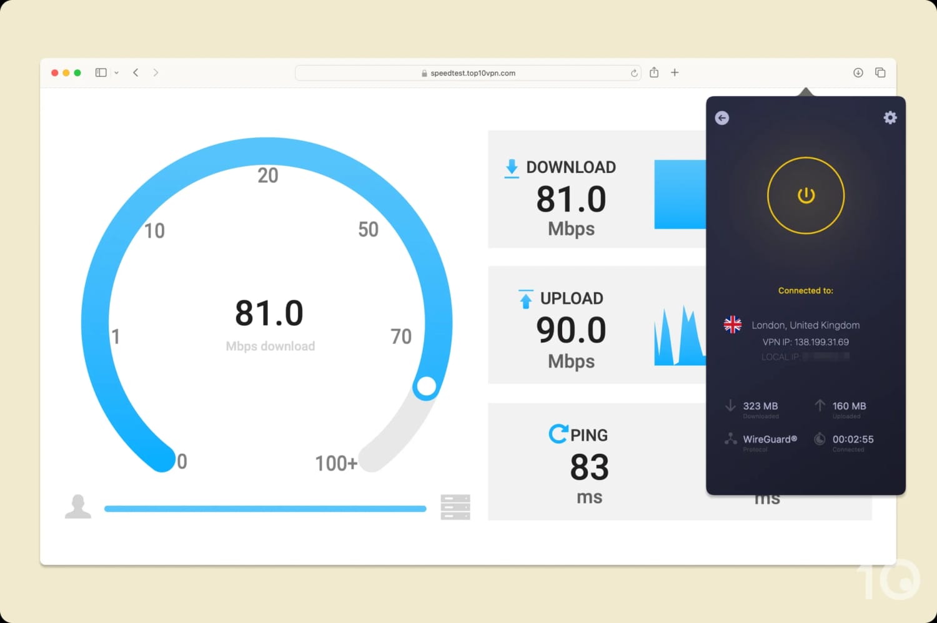
Task: Toggle the yellow VPN power button
Action: (x=806, y=195)
